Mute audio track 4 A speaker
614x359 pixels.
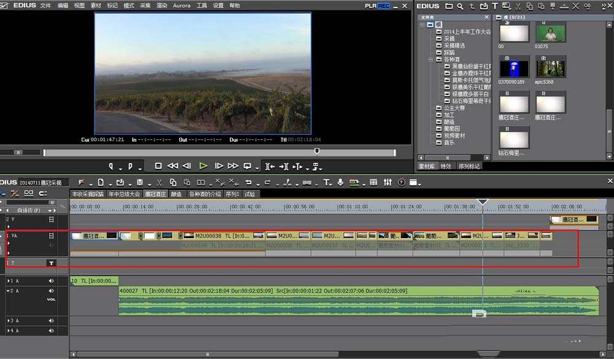tap(52, 331)
